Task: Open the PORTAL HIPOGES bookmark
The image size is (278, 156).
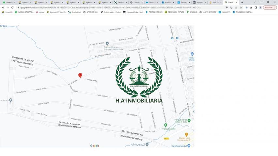Action: click(x=154, y=12)
